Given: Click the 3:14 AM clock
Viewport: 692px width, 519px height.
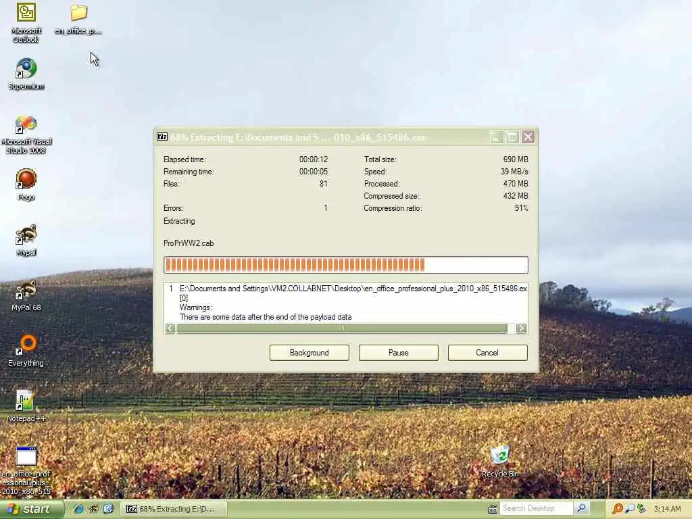Looking at the screenshot, I should pyautogui.click(x=667, y=509).
